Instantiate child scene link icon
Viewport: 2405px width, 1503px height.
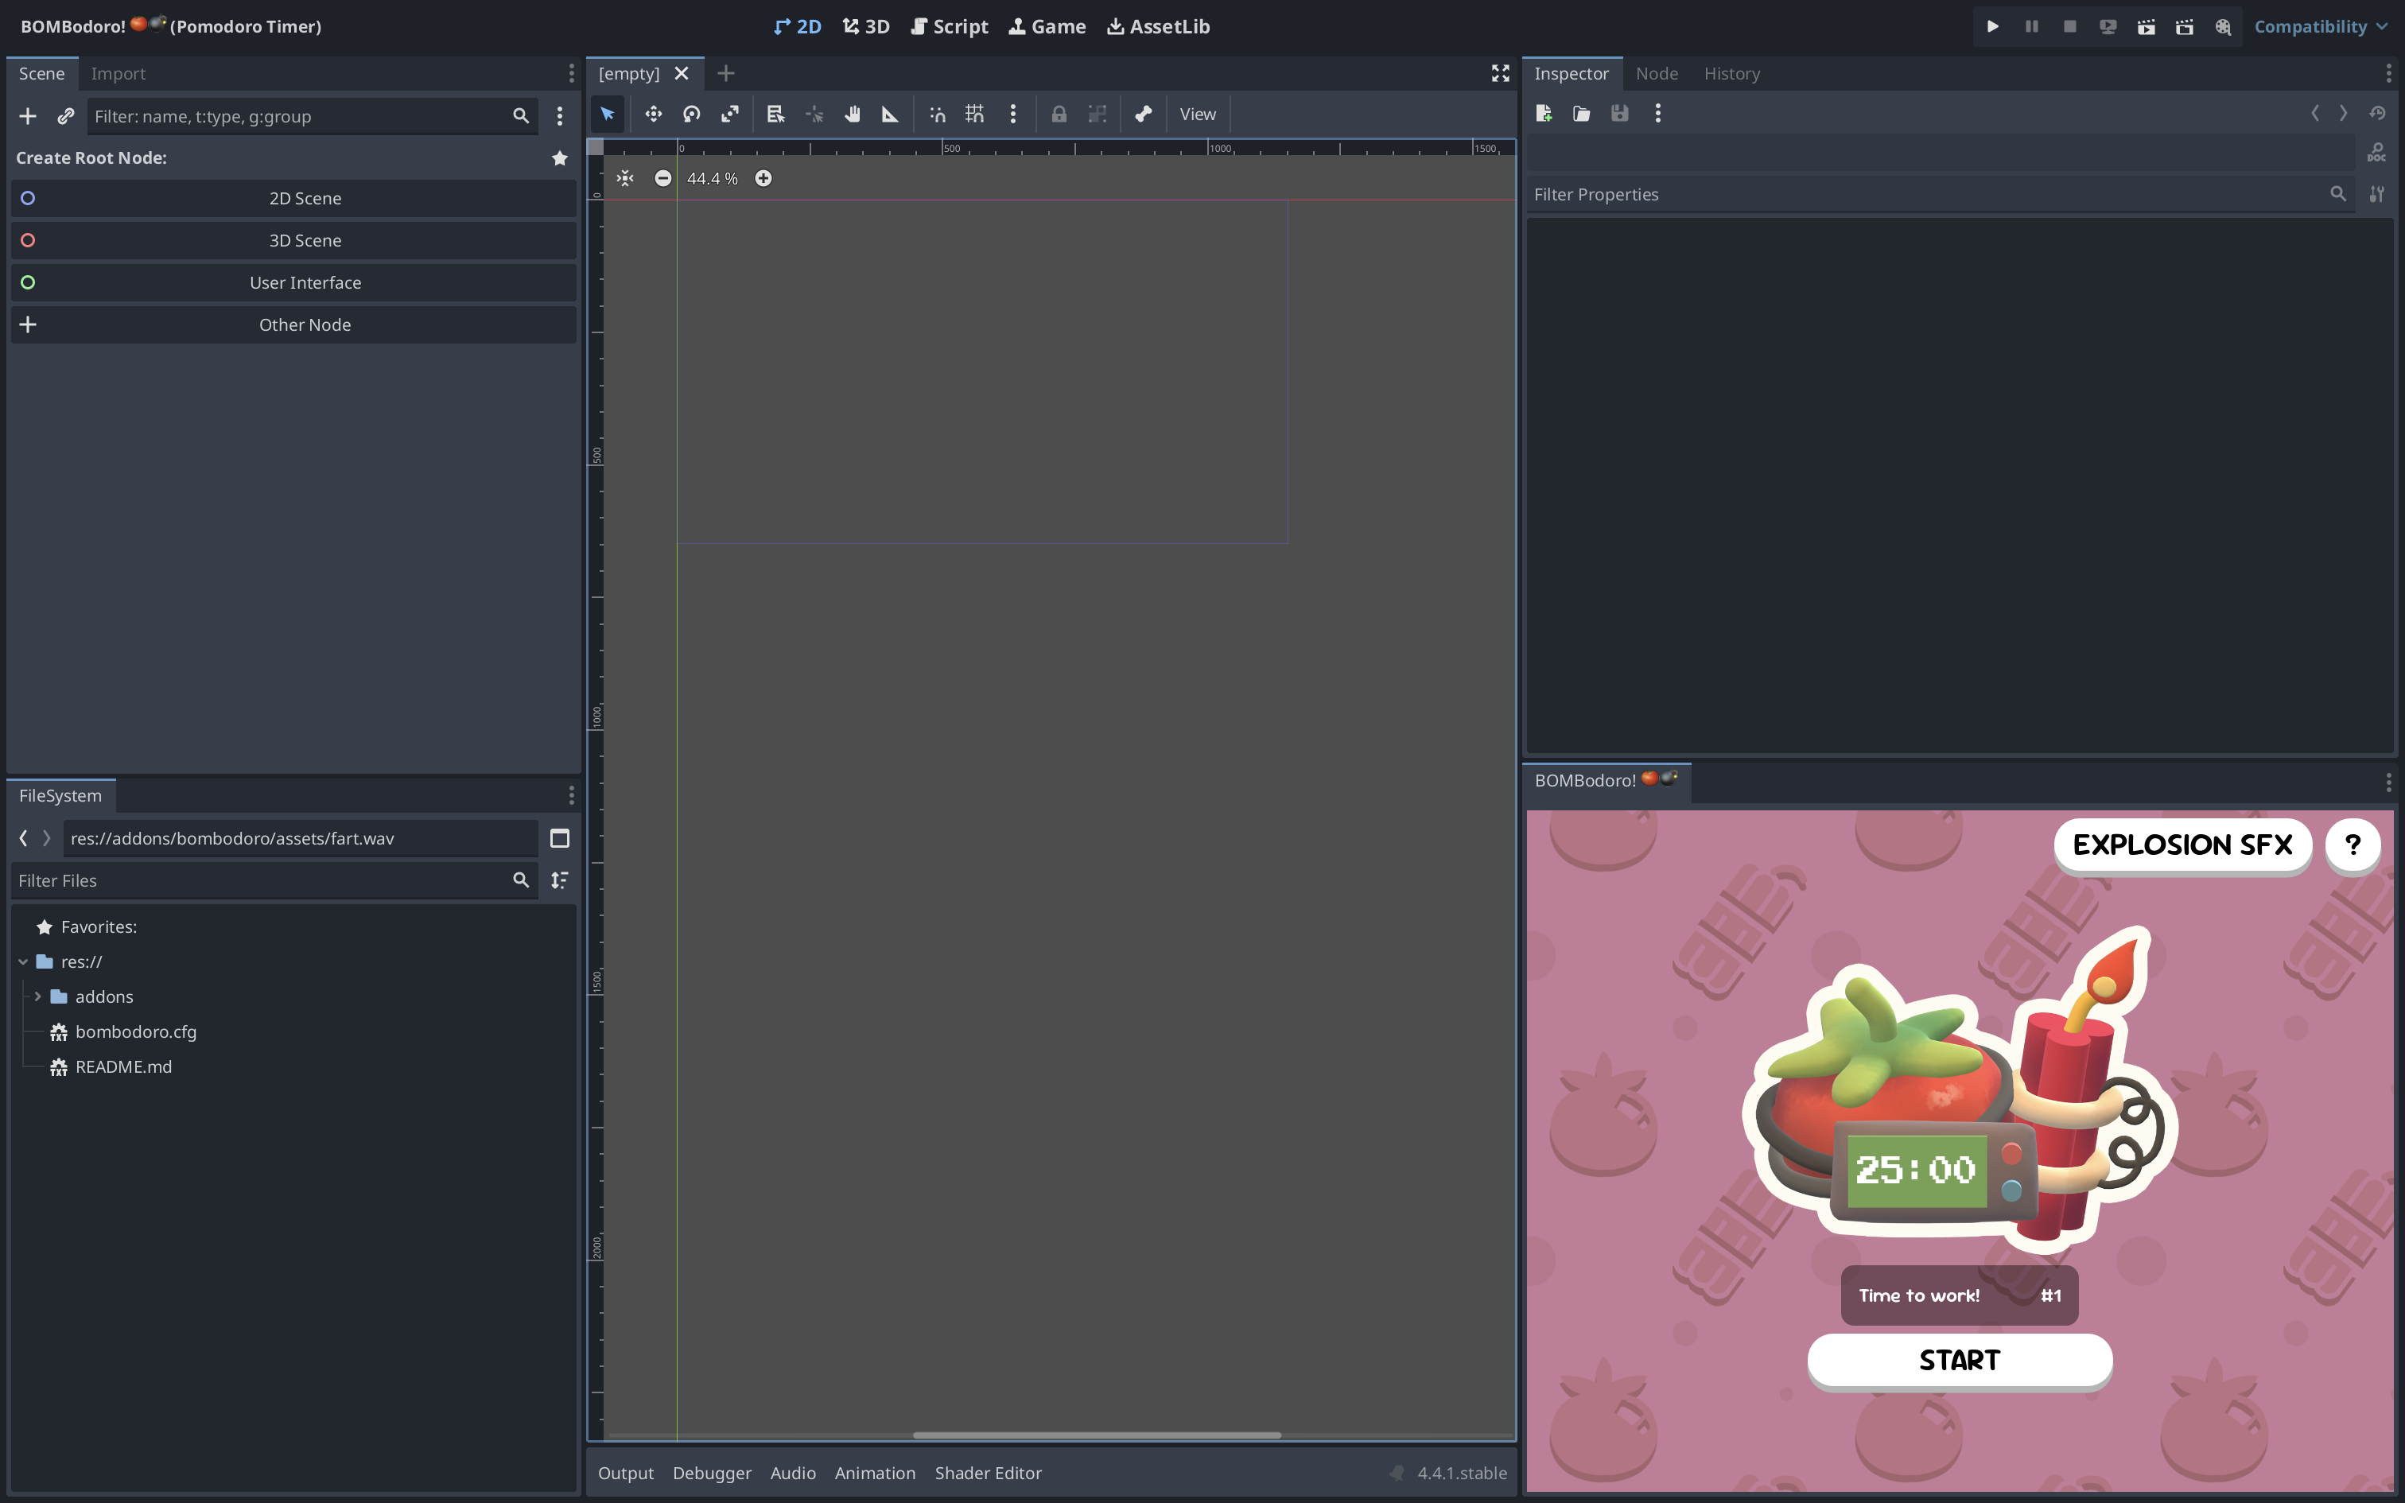65,116
